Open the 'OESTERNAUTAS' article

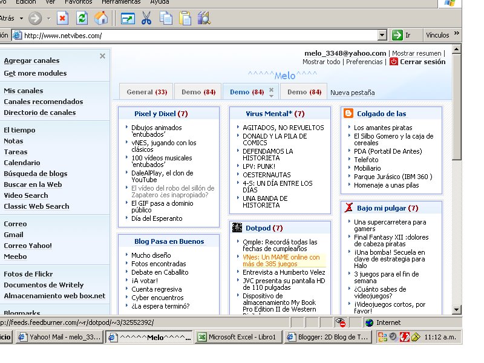[267, 175]
